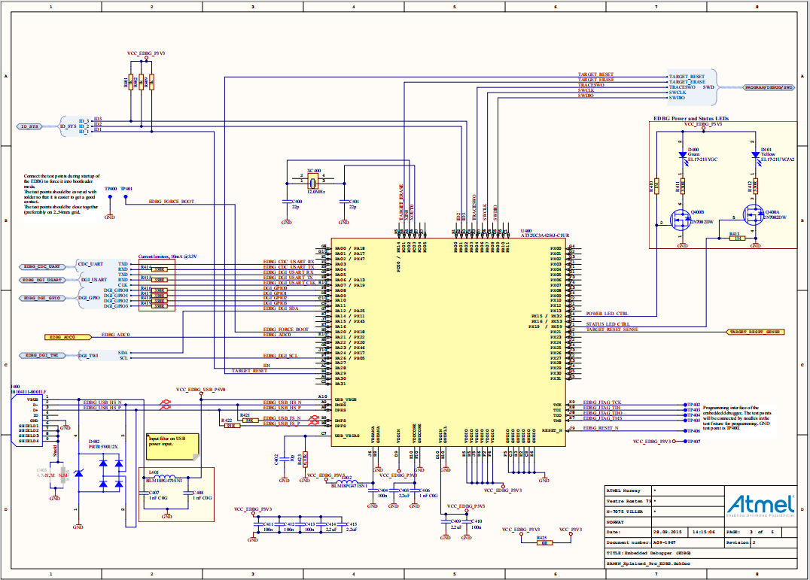Click the Atmel logo in title block
Viewport: 810px width, 580px height.
[760, 506]
